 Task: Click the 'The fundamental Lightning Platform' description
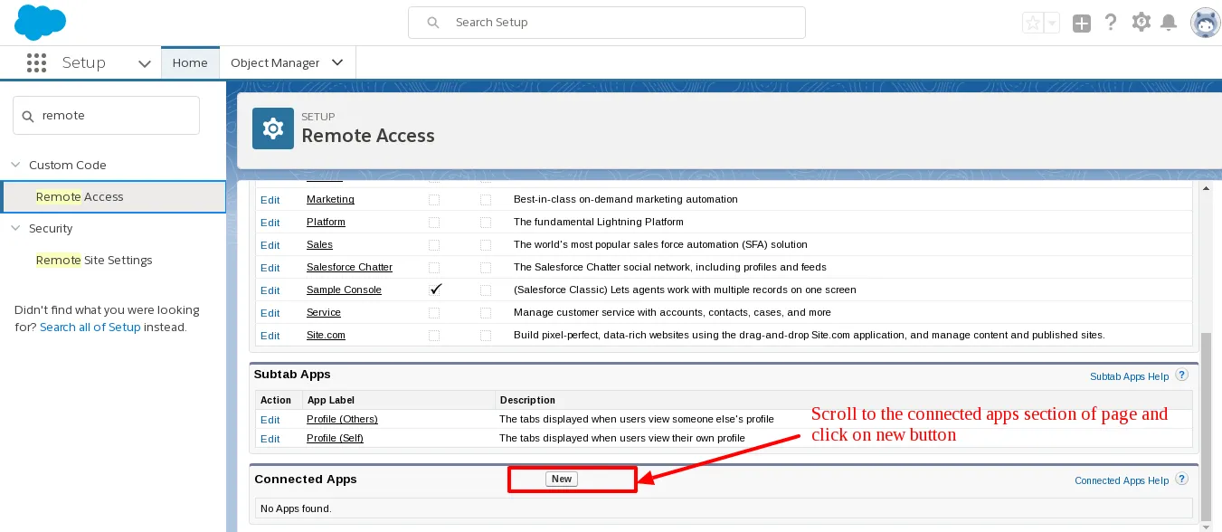pos(599,222)
